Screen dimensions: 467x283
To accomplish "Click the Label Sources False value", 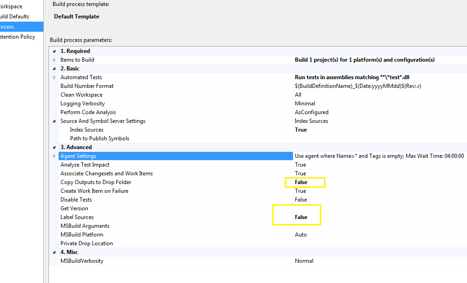I will pos(301,217).
